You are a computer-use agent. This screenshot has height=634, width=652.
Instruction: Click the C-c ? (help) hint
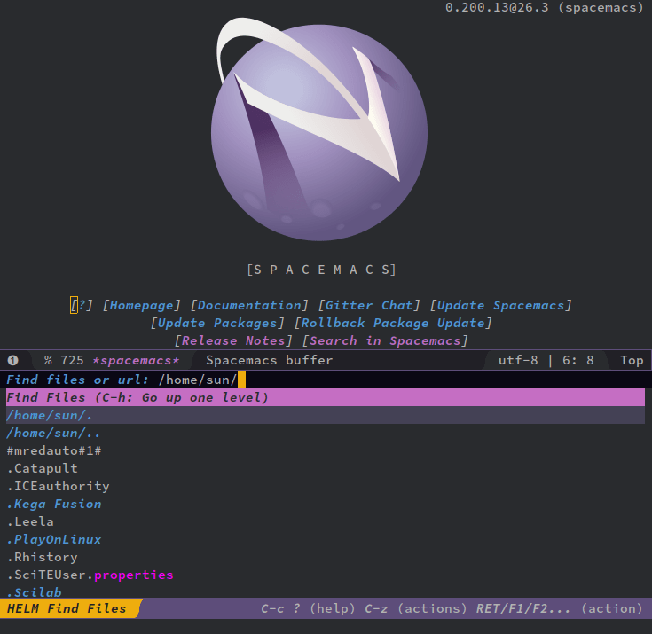pyautogui.click(x=308, y=609)
